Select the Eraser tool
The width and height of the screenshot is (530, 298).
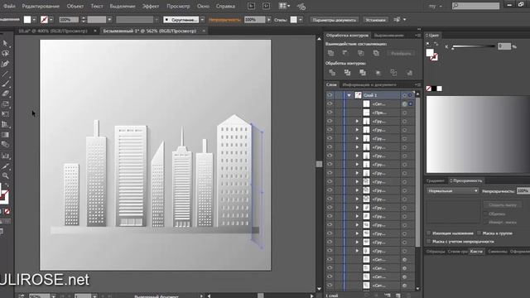point(5,94)
